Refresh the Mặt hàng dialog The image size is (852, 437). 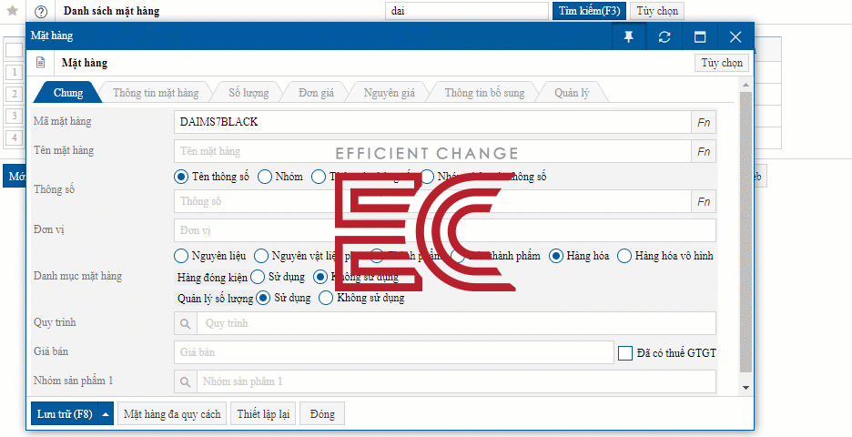pyautogui.click(x=664, y=37)
